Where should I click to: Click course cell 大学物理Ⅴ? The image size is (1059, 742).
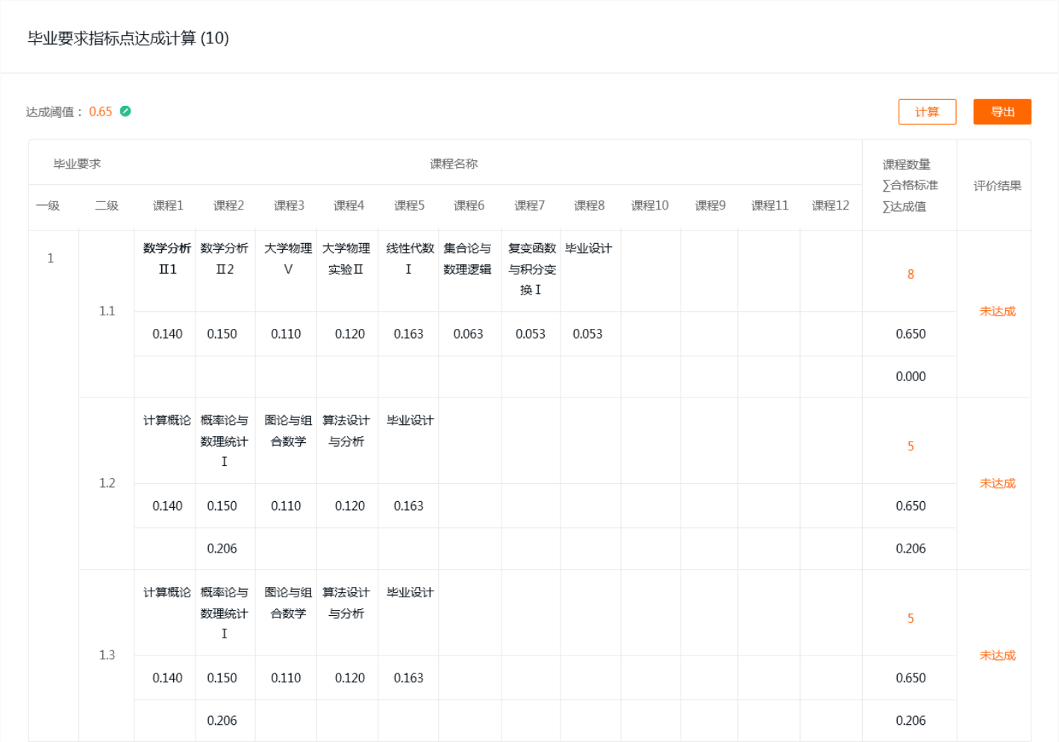coord(288,259)
